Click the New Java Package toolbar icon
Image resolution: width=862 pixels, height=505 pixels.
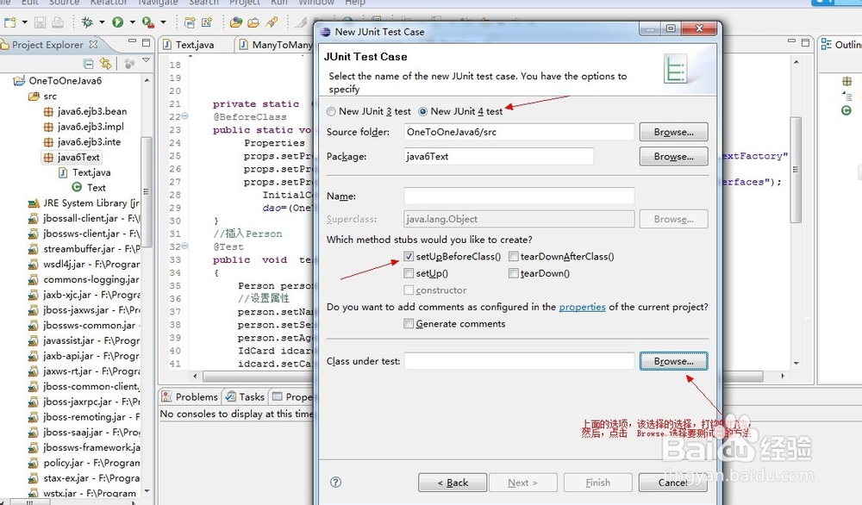point(190,22)
